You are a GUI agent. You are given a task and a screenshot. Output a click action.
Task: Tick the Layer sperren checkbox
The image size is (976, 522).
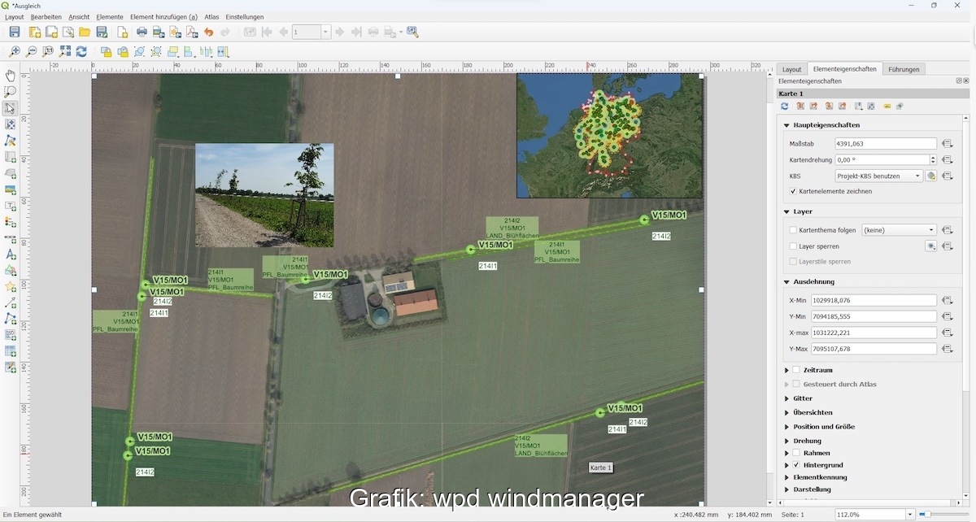794,246
